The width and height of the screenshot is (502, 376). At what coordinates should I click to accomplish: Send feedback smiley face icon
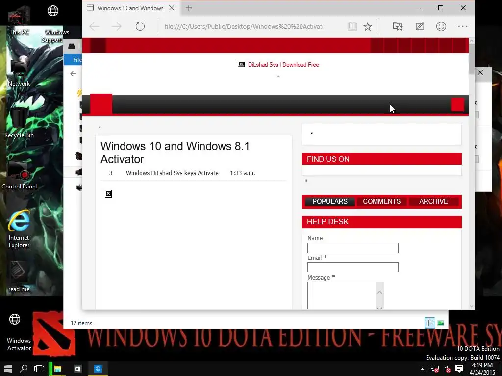click(441, 26)
